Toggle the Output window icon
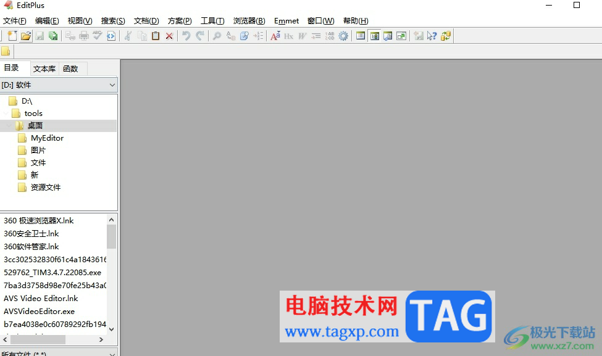602x356 pixels. 388,36
